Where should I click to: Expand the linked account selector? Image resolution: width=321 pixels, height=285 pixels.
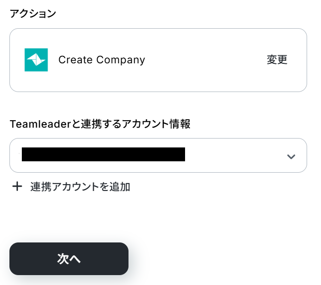coord(291,156)
